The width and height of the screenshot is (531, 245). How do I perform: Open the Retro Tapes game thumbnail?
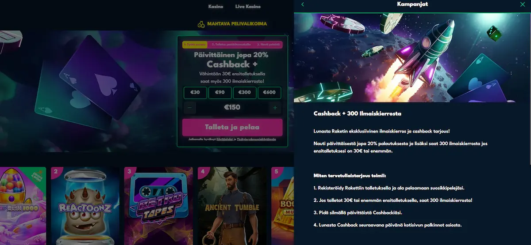pyautogui.click(x=159, y=206)
